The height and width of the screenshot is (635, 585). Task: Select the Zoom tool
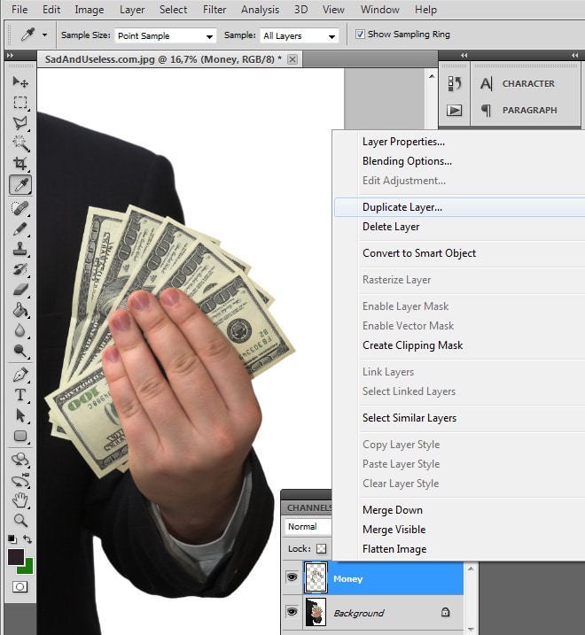pos(19,520)
